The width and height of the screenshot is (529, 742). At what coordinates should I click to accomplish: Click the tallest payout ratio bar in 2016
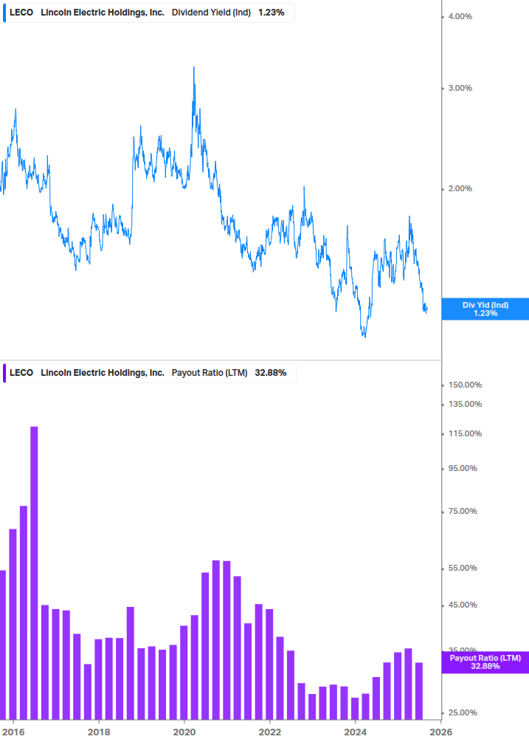click(34, 573)
